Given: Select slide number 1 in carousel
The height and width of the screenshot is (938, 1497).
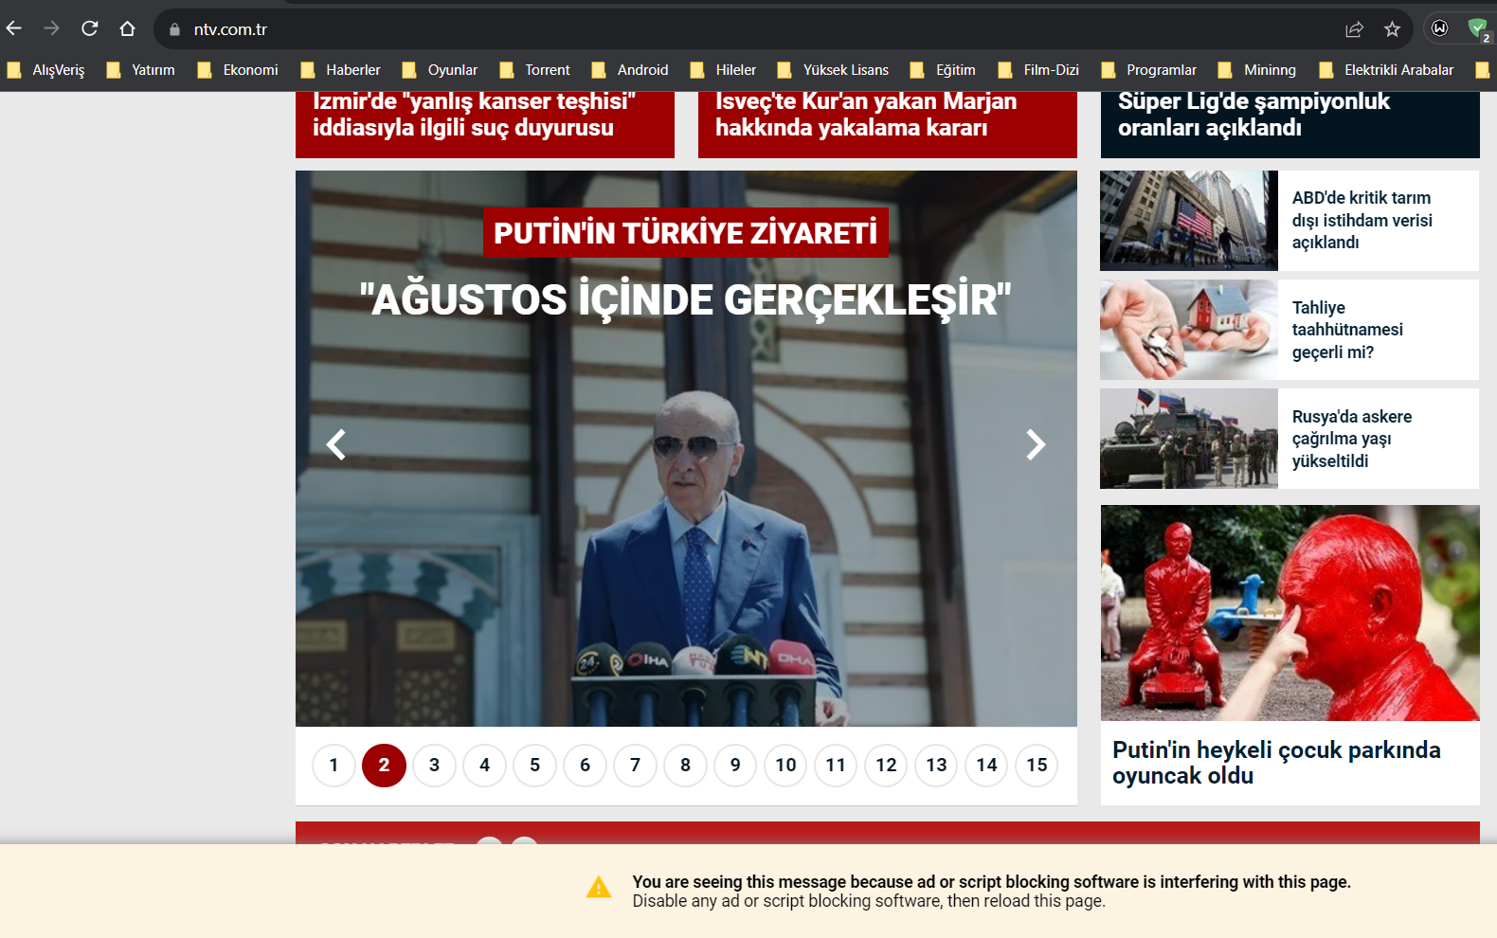Looking at the screenshot, I should pyautogui.click(x=334, y=765).
